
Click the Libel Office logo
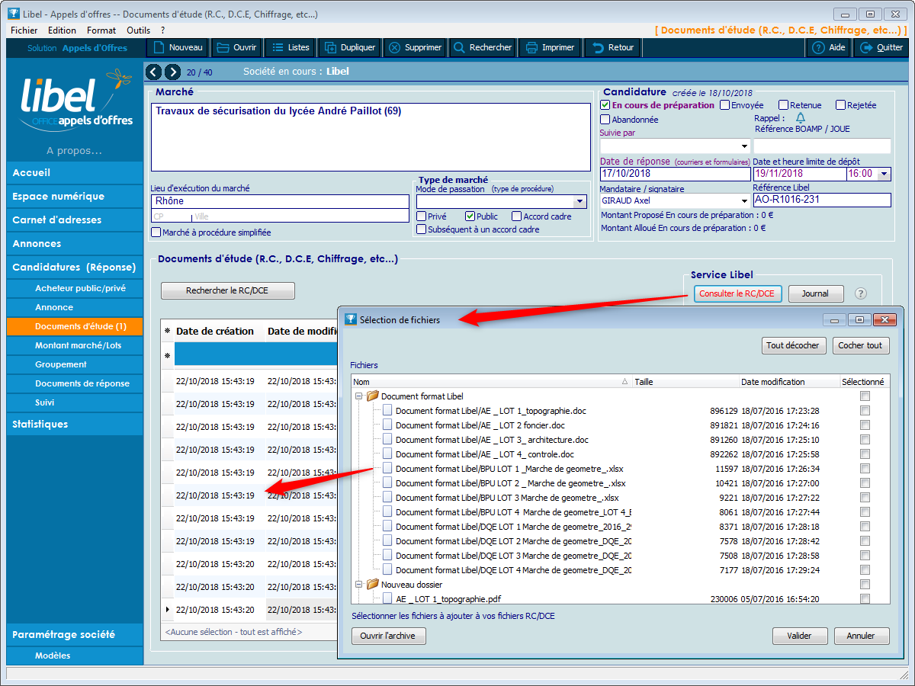coord(76,101)
